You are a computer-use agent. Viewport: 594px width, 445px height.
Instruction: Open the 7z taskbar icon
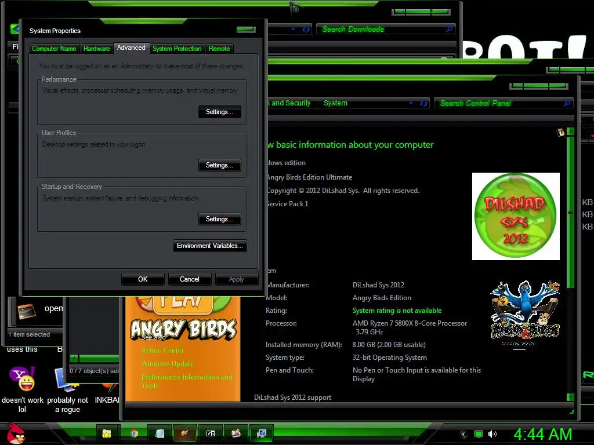tap(211, 433)
